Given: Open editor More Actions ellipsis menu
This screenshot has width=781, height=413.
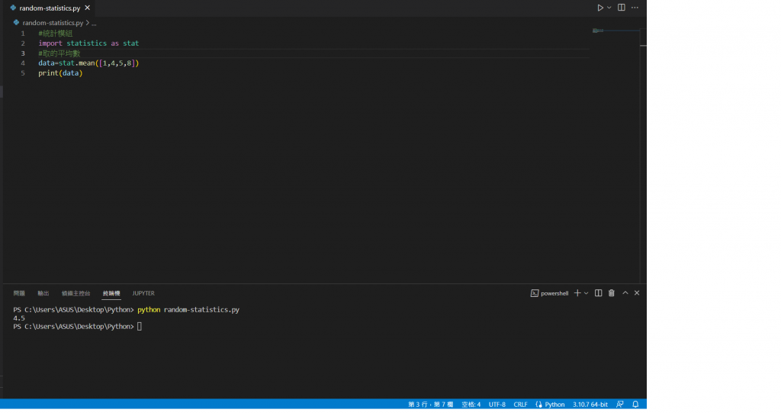Looking at the screenshot, I should (635, 8).
